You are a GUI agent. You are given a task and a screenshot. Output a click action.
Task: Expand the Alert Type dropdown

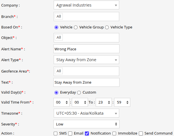86,60
